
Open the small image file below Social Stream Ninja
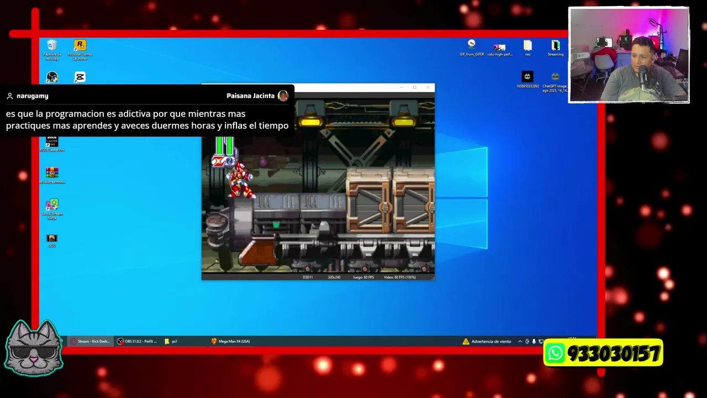pyautogui.click(x=52, y=240)
